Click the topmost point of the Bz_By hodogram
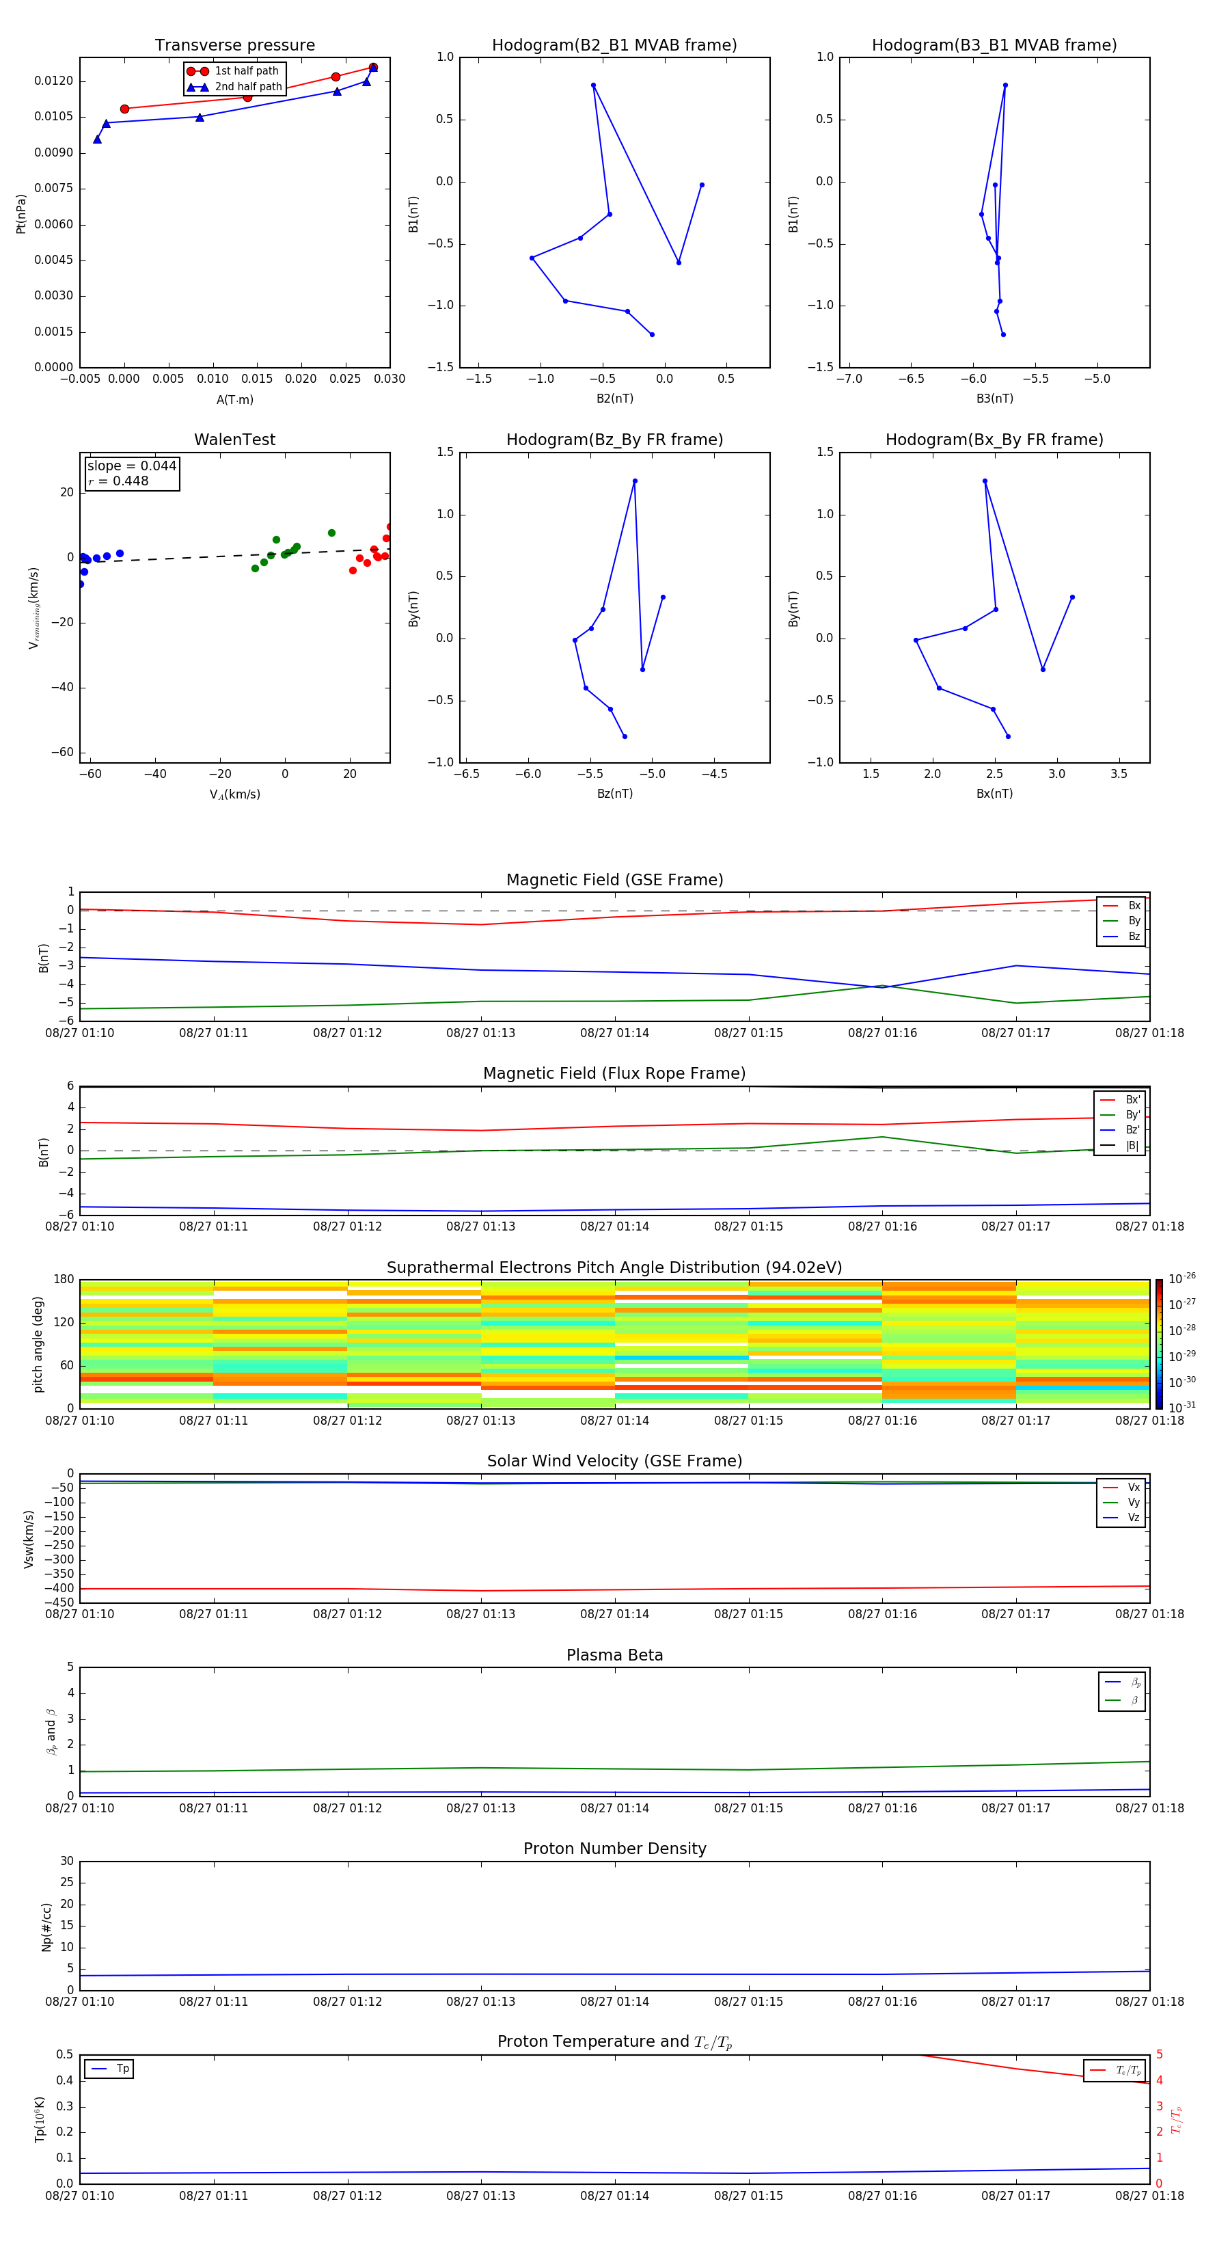Viewport: 1230px width, 2256px height. [635, 481]
